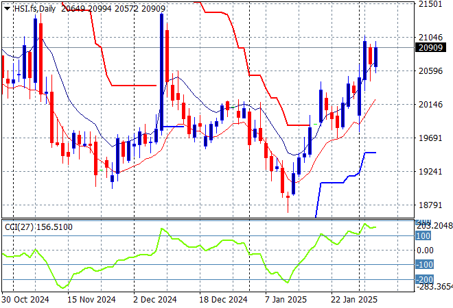Click the 21046 price axis label
This screenshot has height=308, width=453.
coord(432,38)
